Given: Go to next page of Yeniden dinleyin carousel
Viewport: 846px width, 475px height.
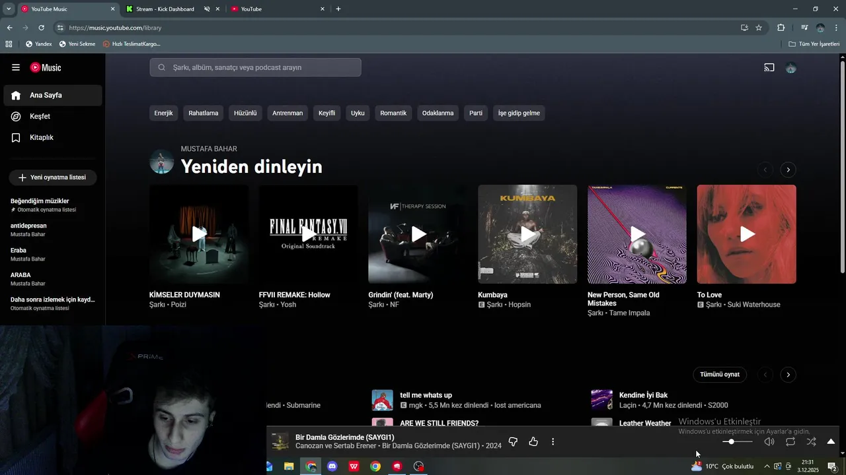Looking at the screenshot, I should tap(788, 170).
